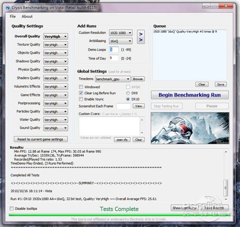Click Begin Benchmarking Run

pos(190,95)
